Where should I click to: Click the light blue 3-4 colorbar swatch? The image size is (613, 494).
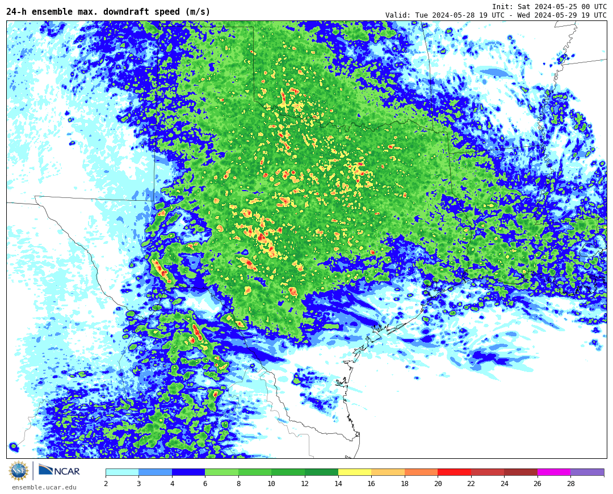[x=155, y=472]
